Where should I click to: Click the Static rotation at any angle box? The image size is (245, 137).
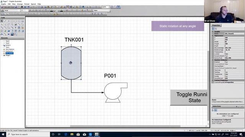pos(178,26)
